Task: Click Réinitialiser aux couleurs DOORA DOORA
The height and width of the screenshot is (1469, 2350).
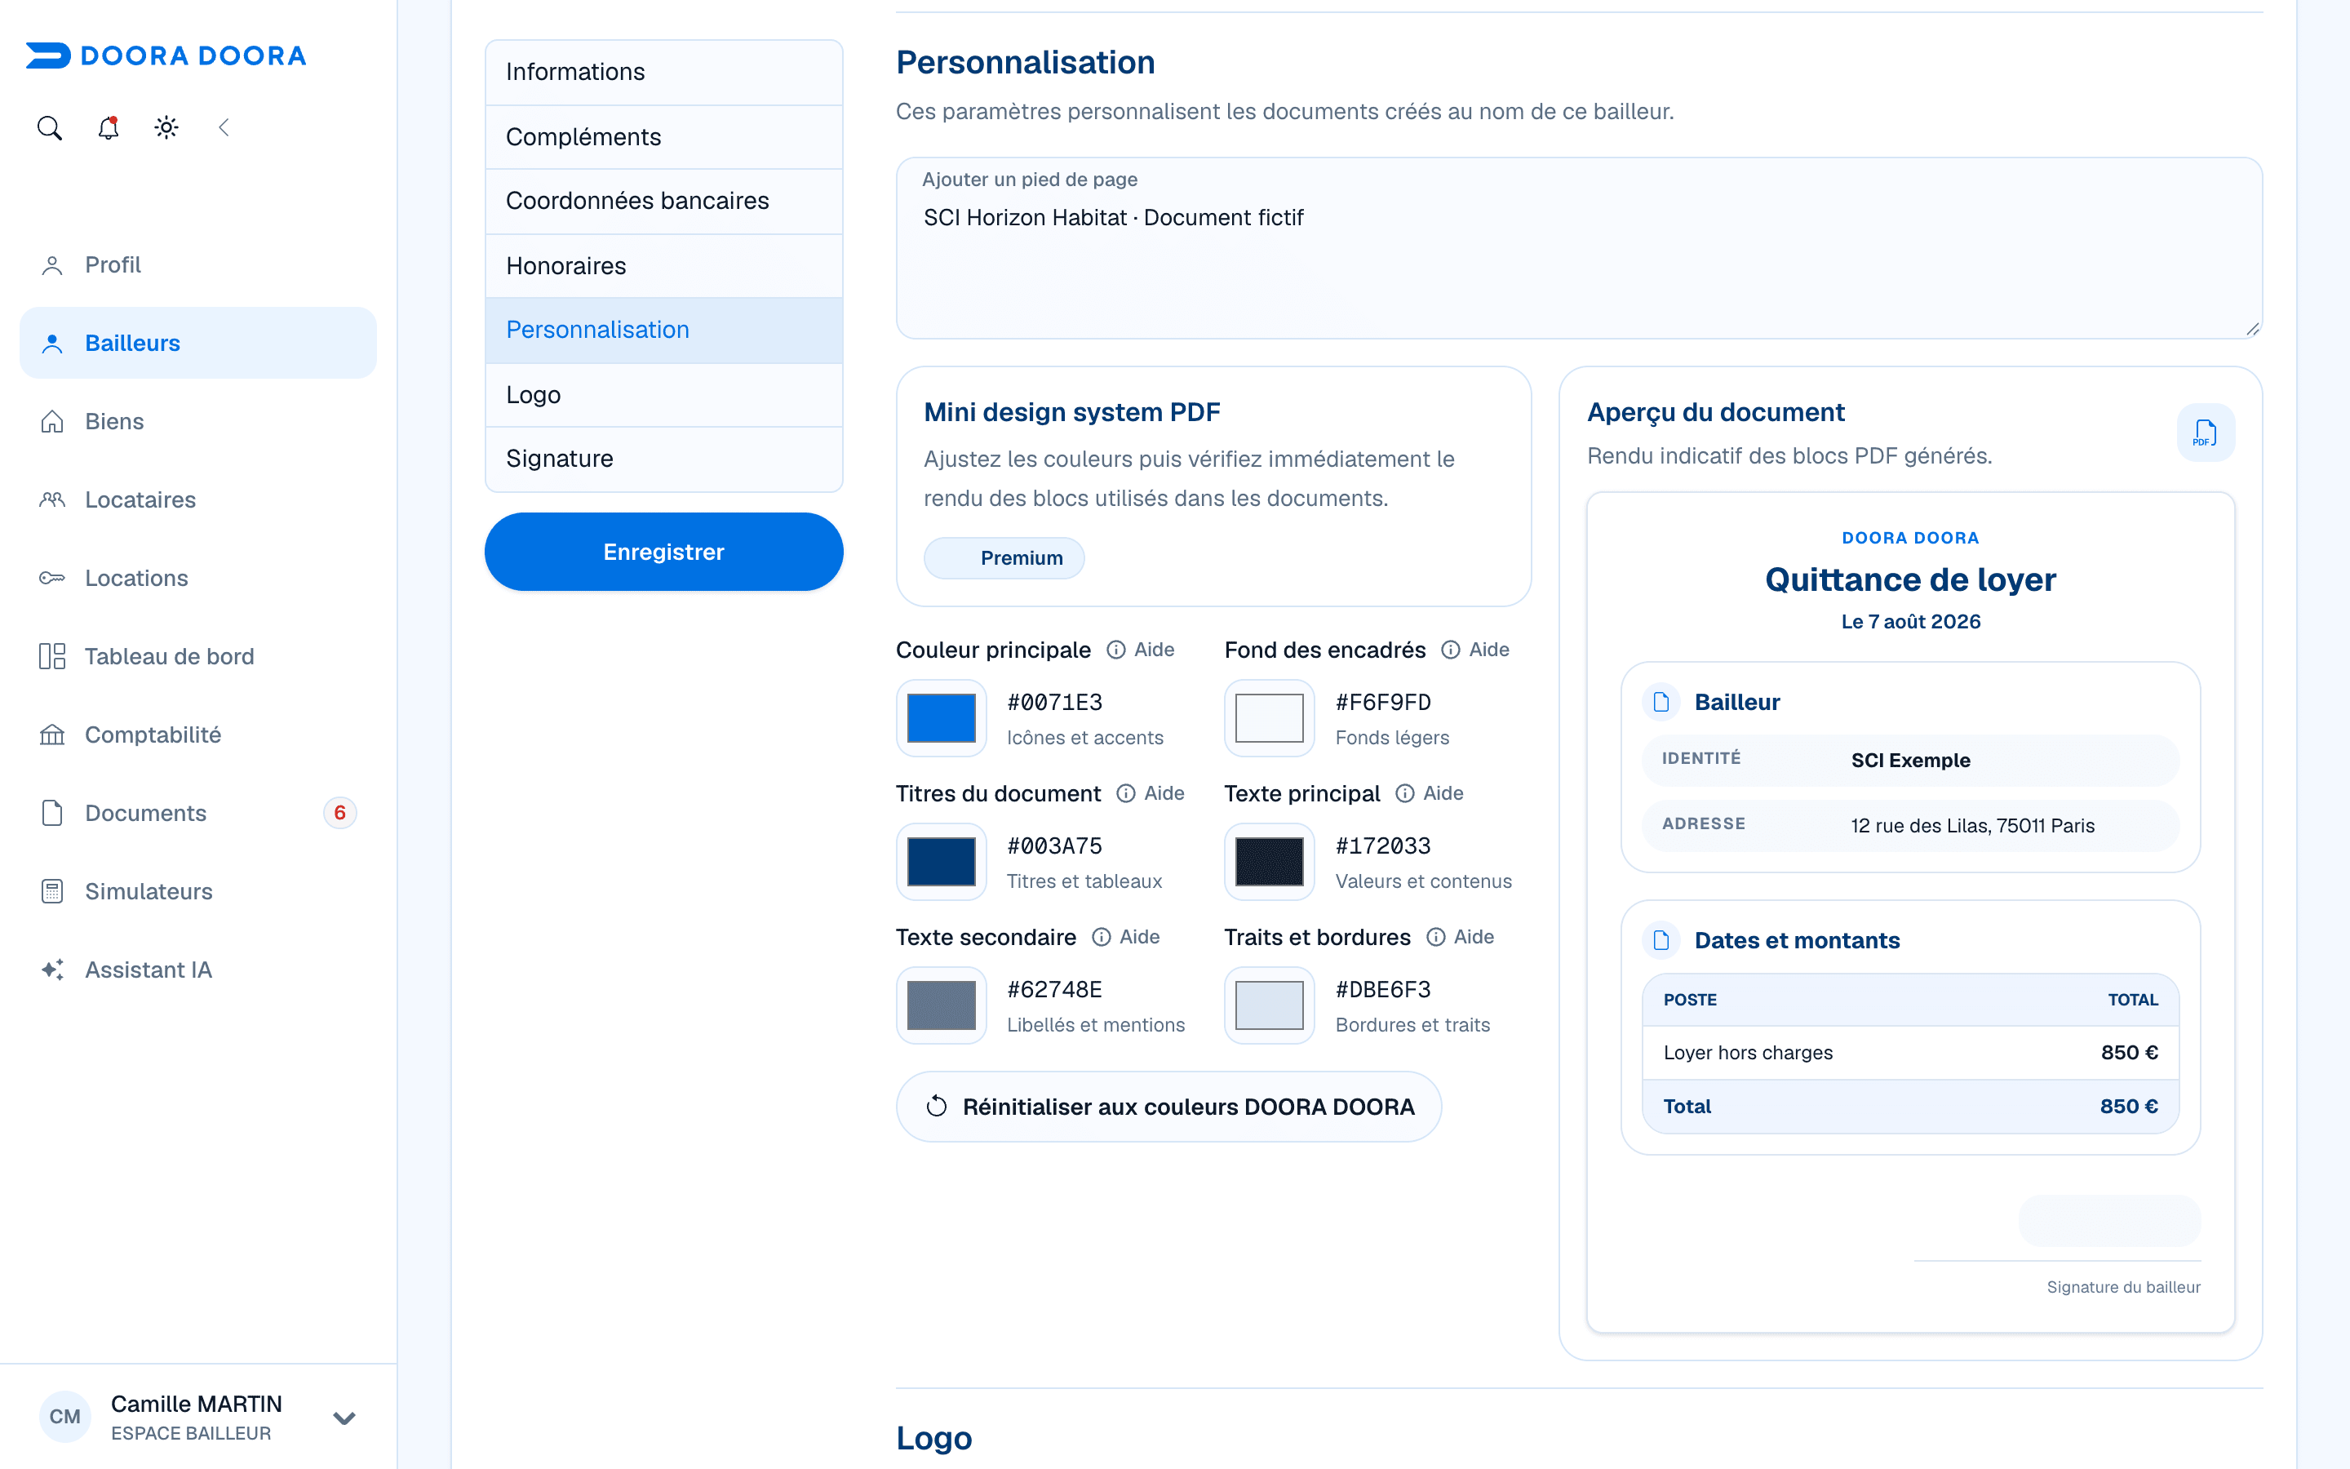Action: (x=1169, y=1107)
